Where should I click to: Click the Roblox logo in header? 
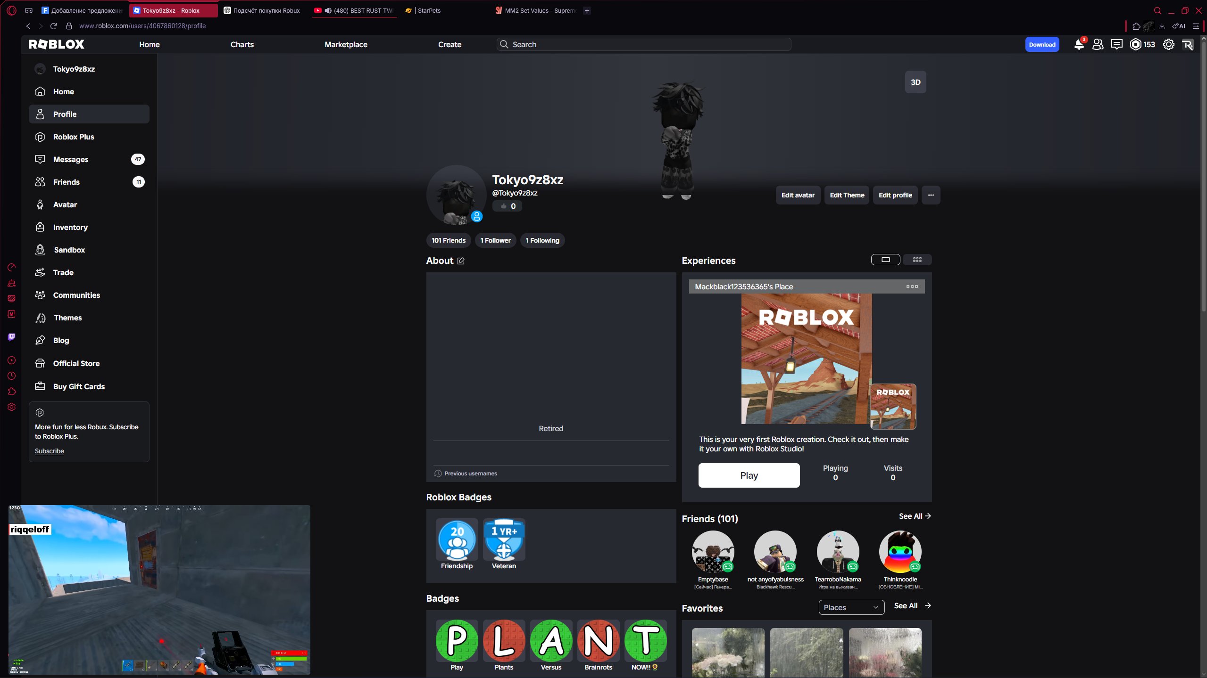click(x=56, y=44)
